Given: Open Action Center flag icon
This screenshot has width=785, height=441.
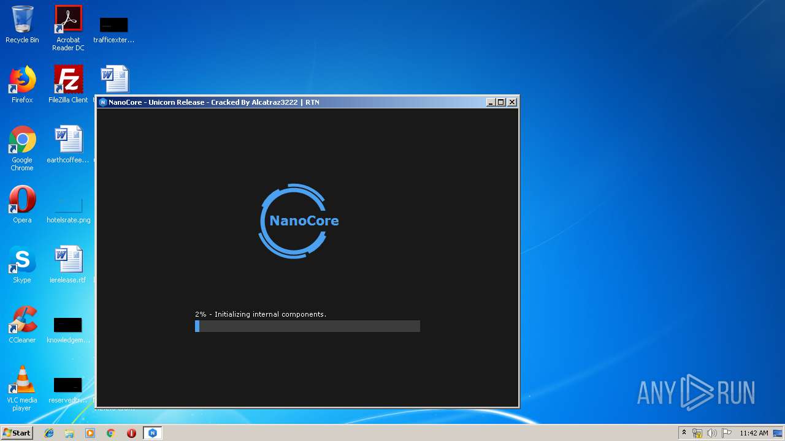Looking at the screenshot, I should 727,433.
